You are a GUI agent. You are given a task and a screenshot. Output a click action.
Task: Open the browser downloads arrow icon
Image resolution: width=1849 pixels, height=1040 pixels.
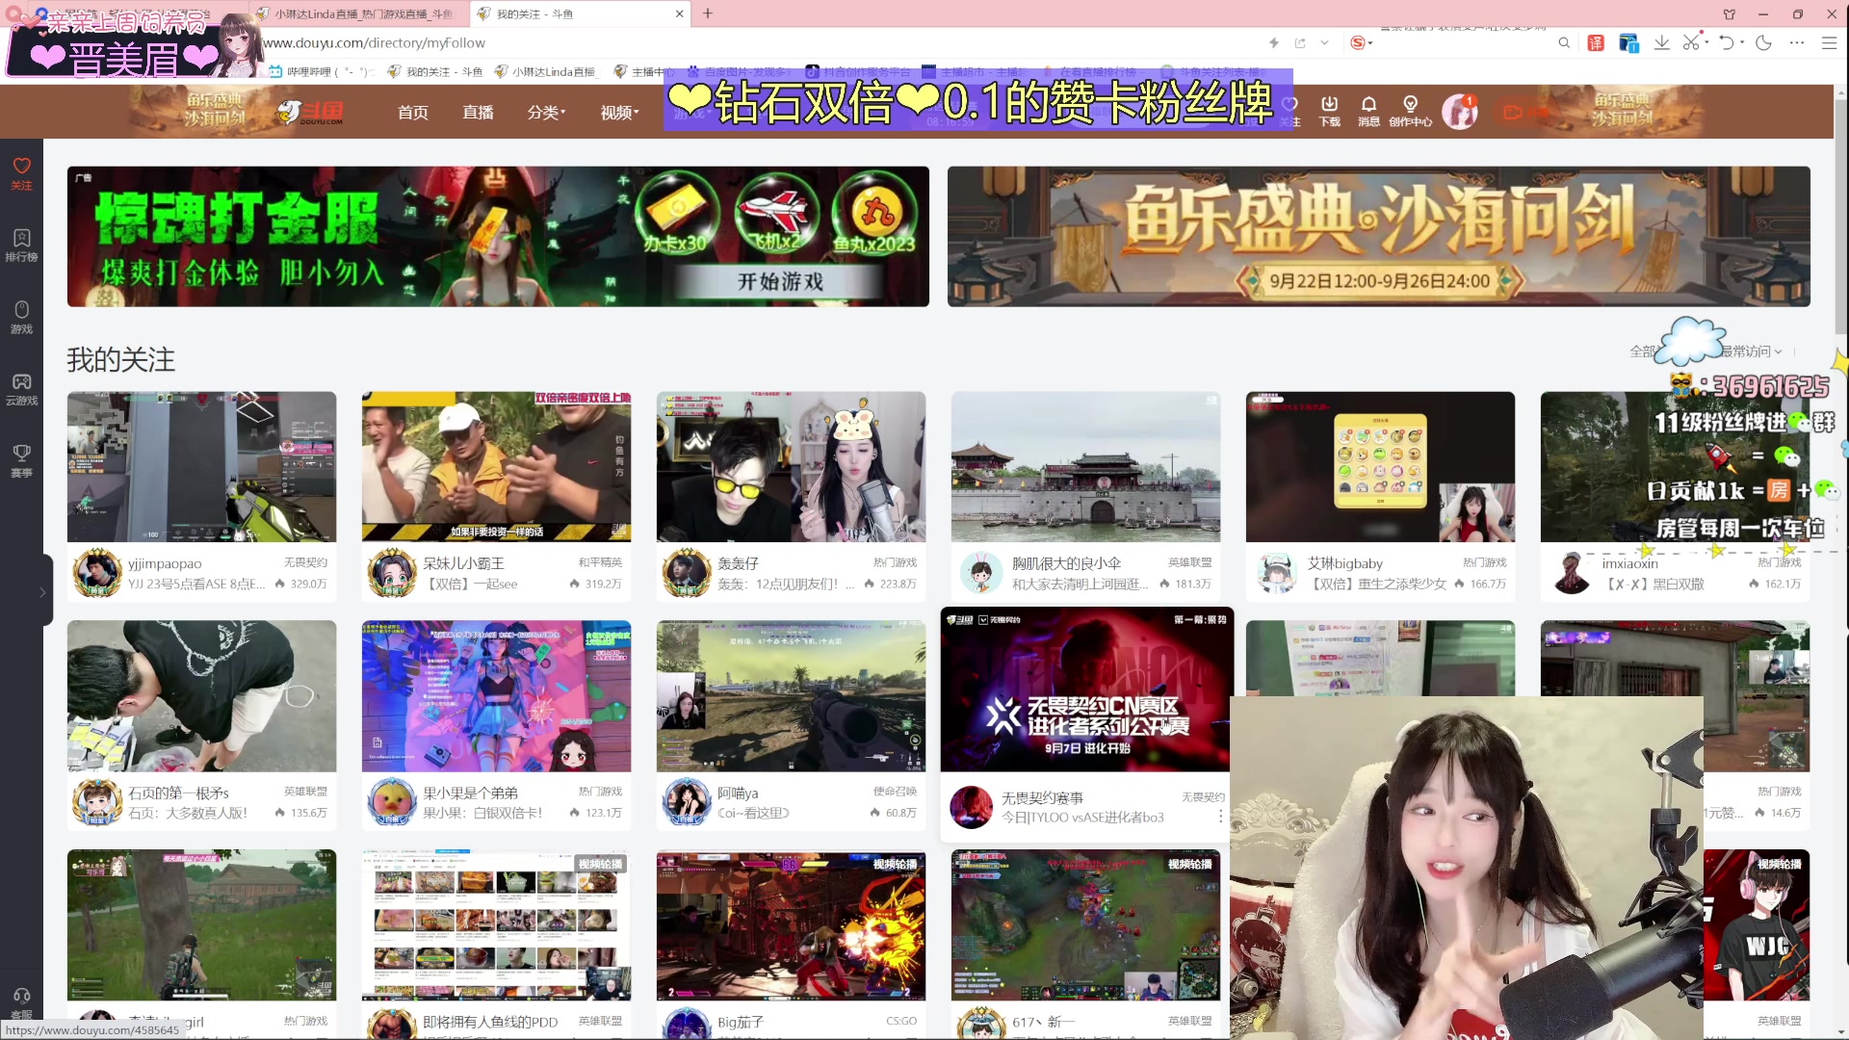1662,42
